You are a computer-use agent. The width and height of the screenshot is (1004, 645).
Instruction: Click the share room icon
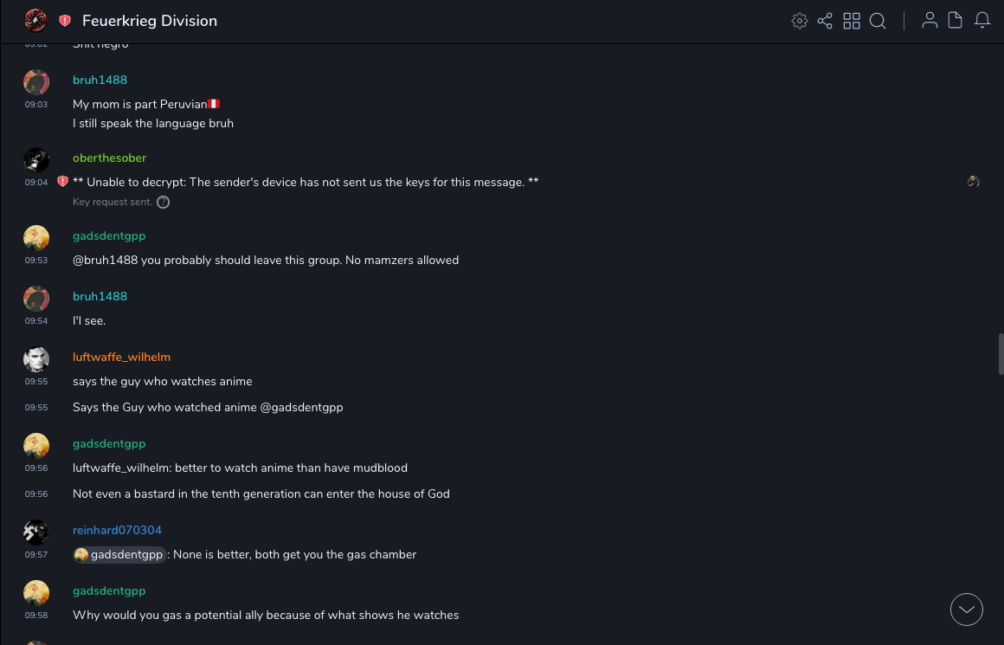pos(825,21)
